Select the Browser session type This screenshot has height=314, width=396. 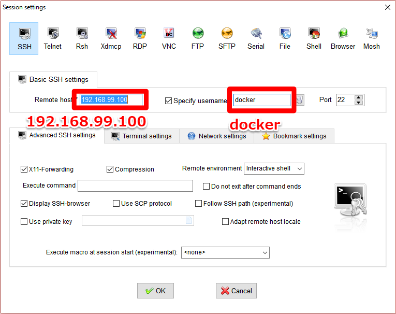click(x=343, y=38)
